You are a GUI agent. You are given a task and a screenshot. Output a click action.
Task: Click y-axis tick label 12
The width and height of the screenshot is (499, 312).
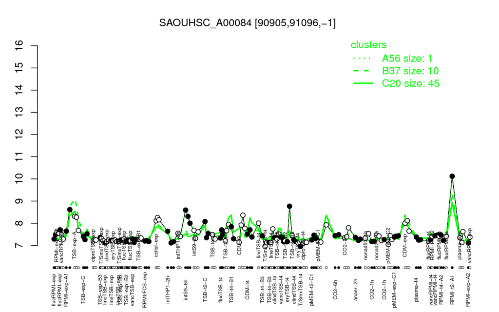pos(19,135)
